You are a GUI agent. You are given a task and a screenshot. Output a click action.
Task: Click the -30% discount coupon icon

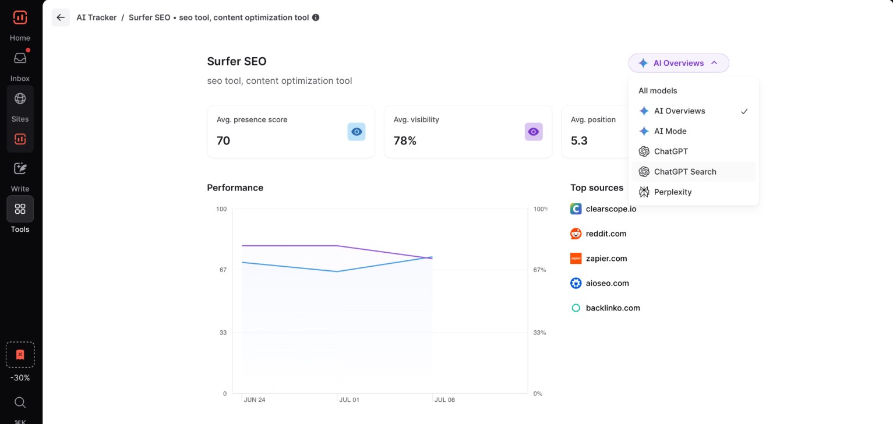pos(20,355)
